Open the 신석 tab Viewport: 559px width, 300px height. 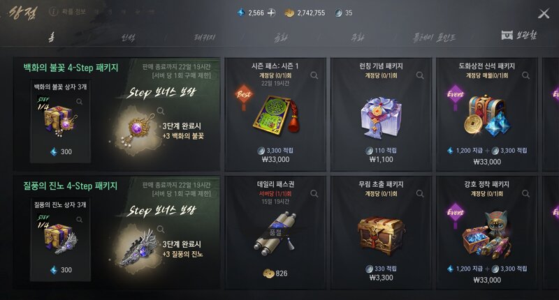tap(128, 38)
